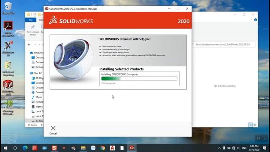The image size is (270, 152).
Task: Select Desktop under OneDrive in the tree
Action: pyautogui.click(x=38, y=57)
